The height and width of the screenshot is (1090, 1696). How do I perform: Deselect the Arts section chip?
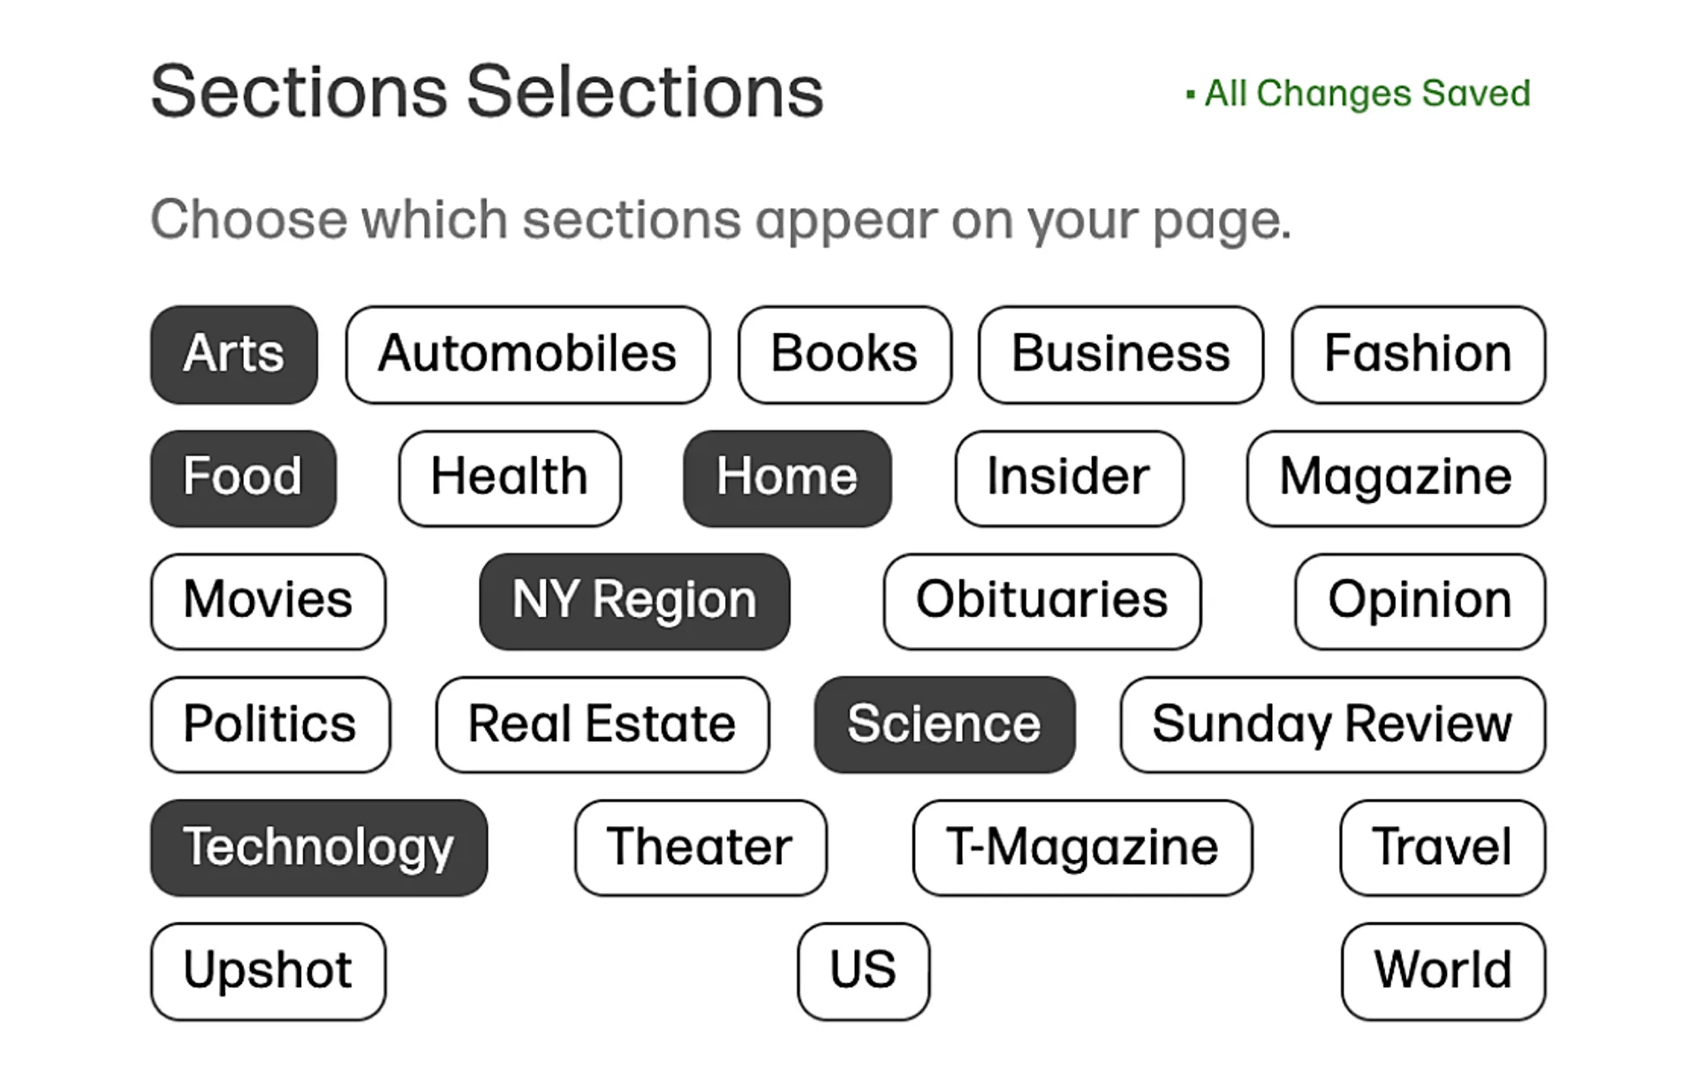234,355
